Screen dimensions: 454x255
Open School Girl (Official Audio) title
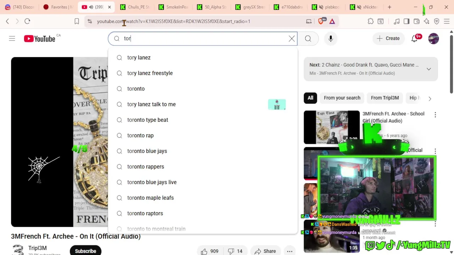click(393, 117)
